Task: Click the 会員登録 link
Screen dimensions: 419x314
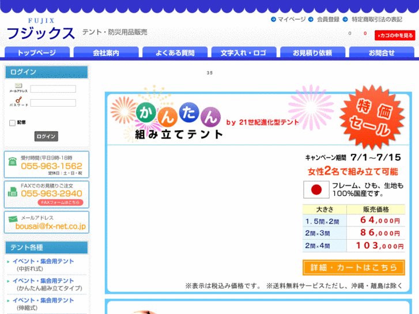Action: tap(328, 20)
